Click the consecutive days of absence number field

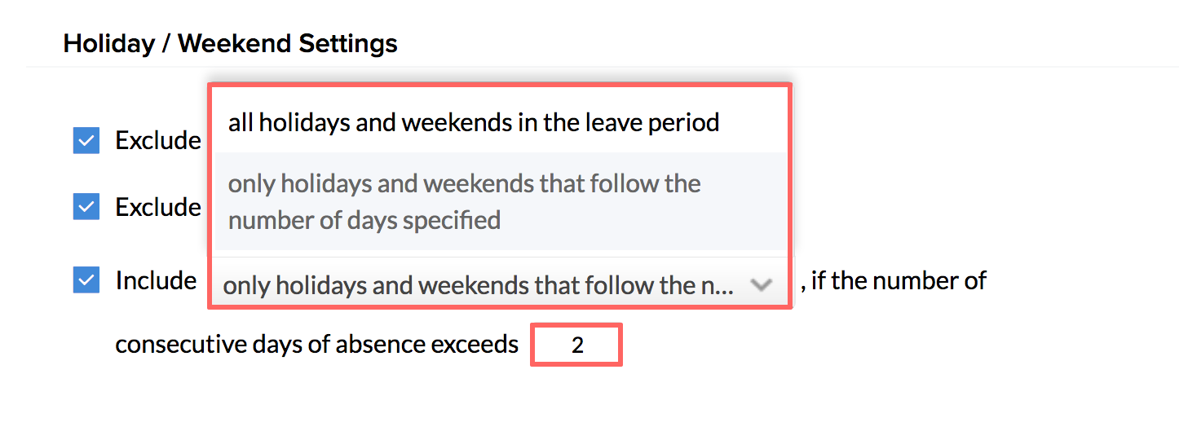577,345
